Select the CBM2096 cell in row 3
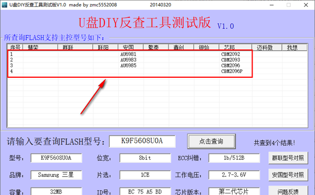The image size is (315, 195). point(230,65)
